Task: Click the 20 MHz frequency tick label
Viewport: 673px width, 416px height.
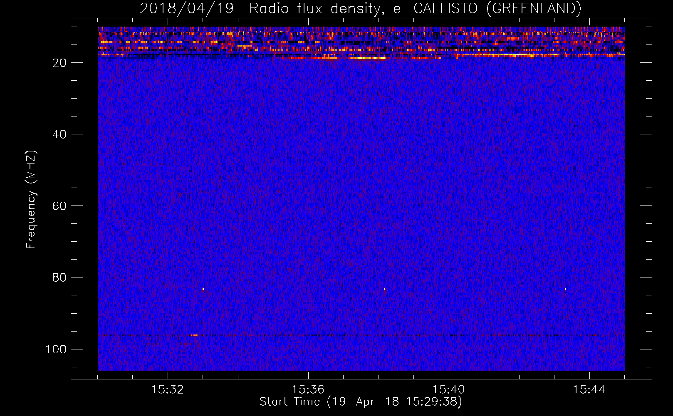Action: pyautogui.click(x=60, y=63)
